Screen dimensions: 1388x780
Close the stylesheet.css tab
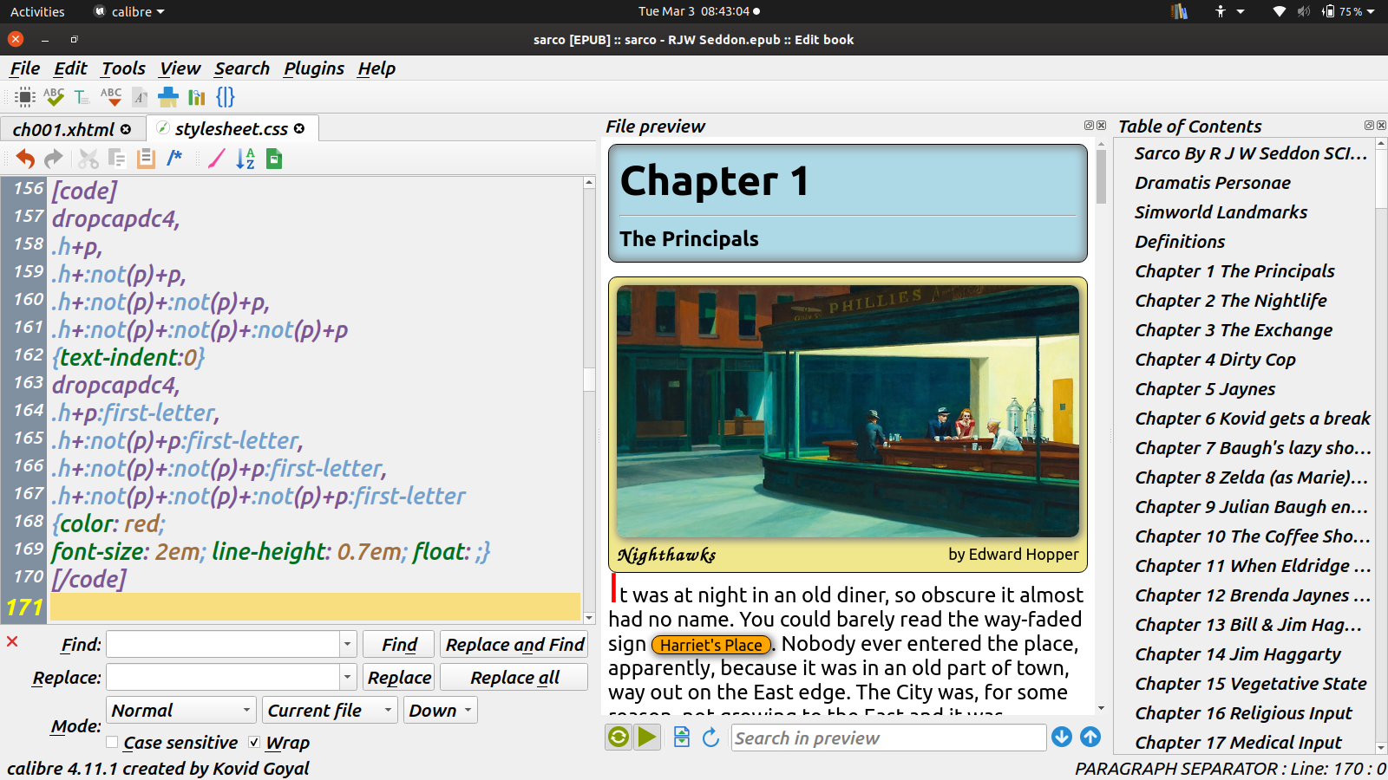299,129
